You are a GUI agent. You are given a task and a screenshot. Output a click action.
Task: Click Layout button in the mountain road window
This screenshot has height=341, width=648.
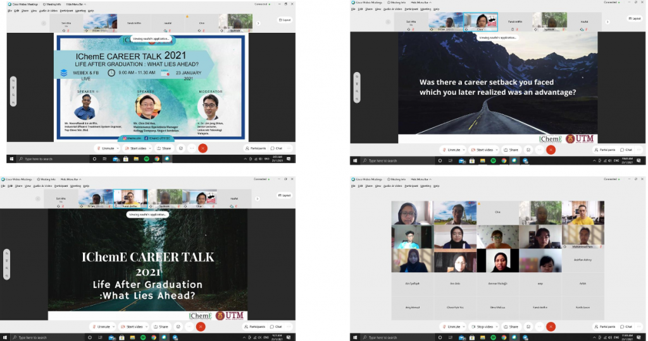(x=635, y=18)
